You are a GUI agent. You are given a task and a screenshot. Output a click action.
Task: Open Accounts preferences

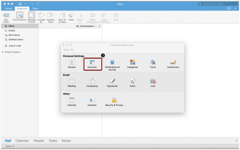[92, 64]
